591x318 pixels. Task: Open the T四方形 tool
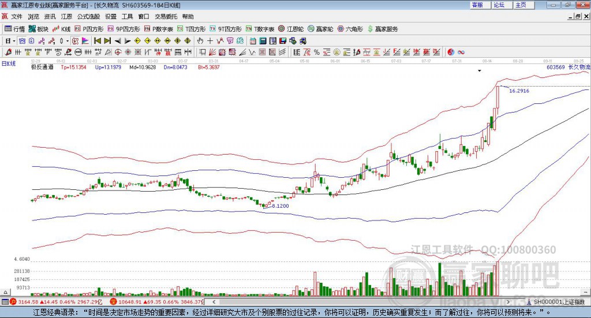click(x=192, y=29)
